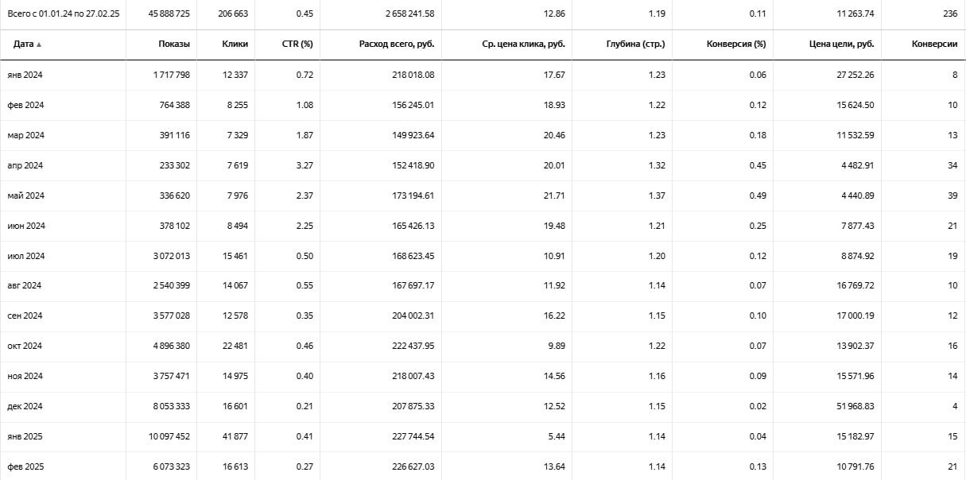Select the окт 2024 date cell

[25, 346]
